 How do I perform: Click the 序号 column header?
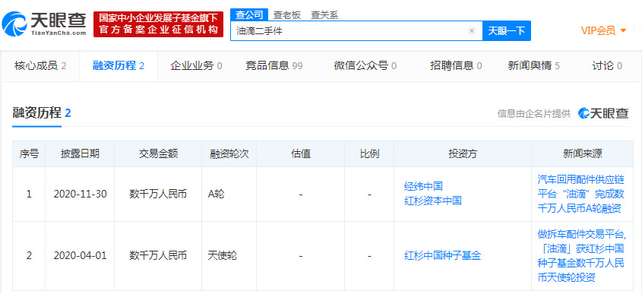(x=29, y=154)
